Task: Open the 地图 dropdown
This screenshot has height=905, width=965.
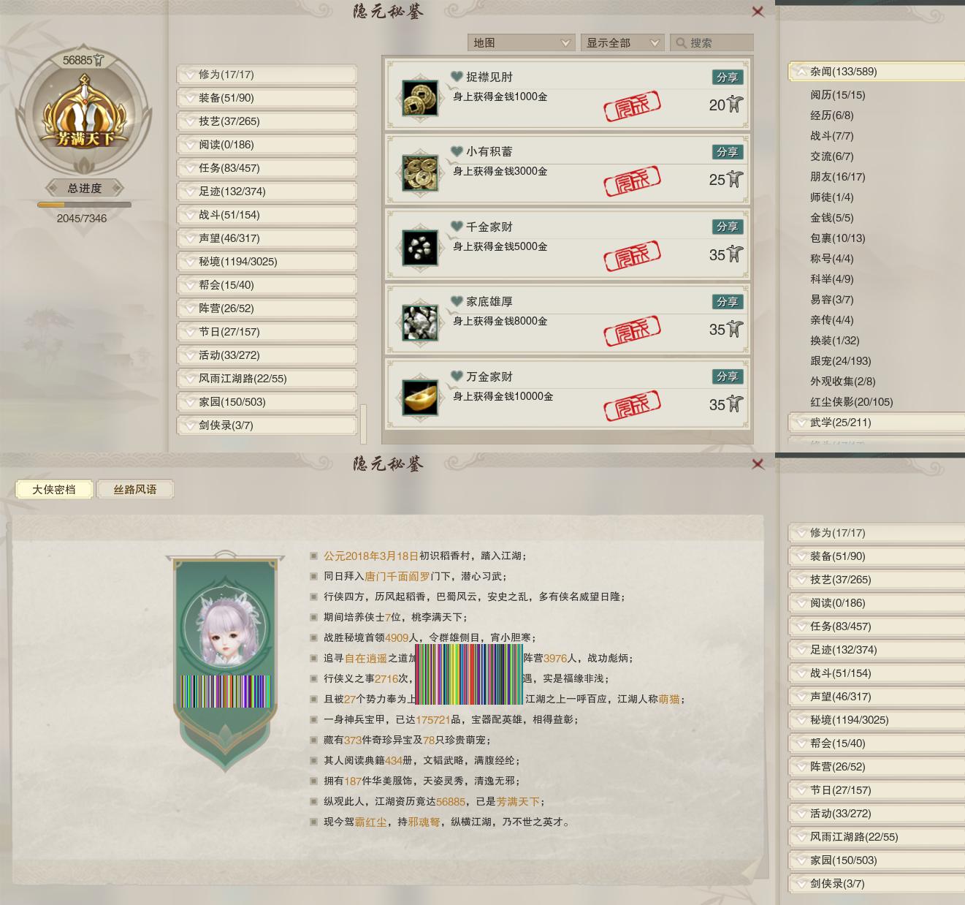Action: [521, 43]
